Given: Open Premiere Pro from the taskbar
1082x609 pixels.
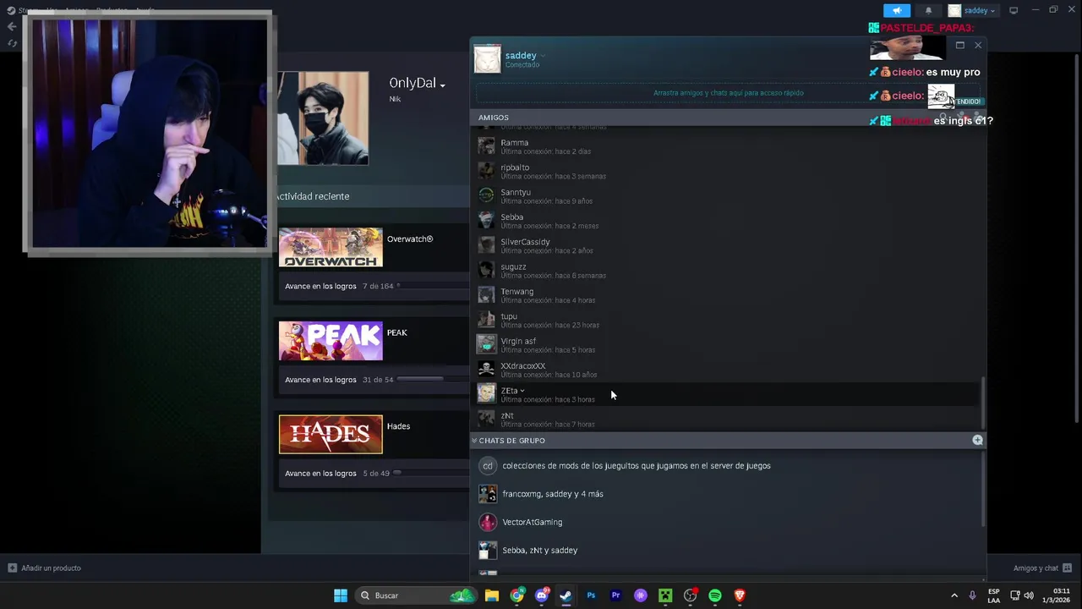Looking at the screenshot, I should pos(615,595).
